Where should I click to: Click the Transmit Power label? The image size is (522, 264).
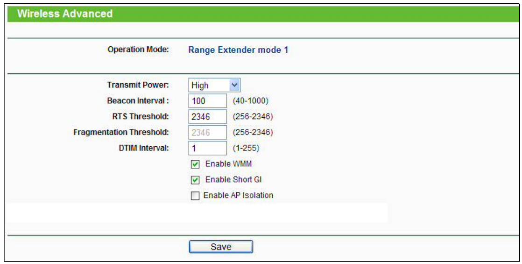tap(138, 85)
